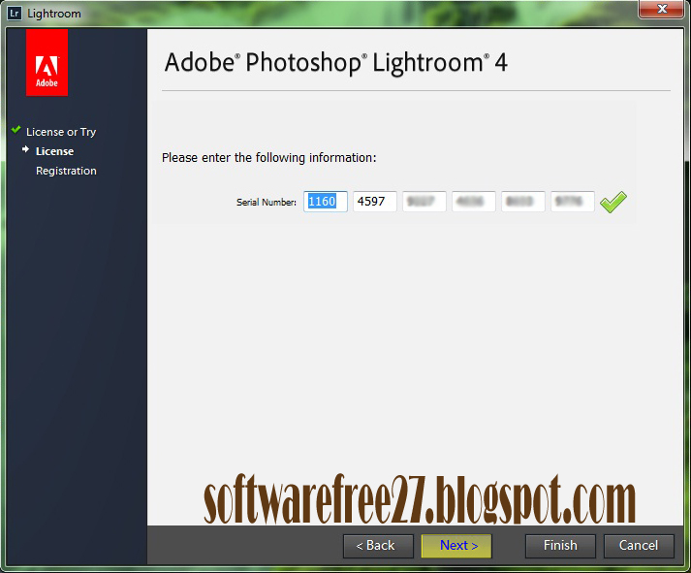Click the Adobe Photoshop Lightroom 4 heading
The height and width of the screenshot is (573, 691).
pos(335,63)
